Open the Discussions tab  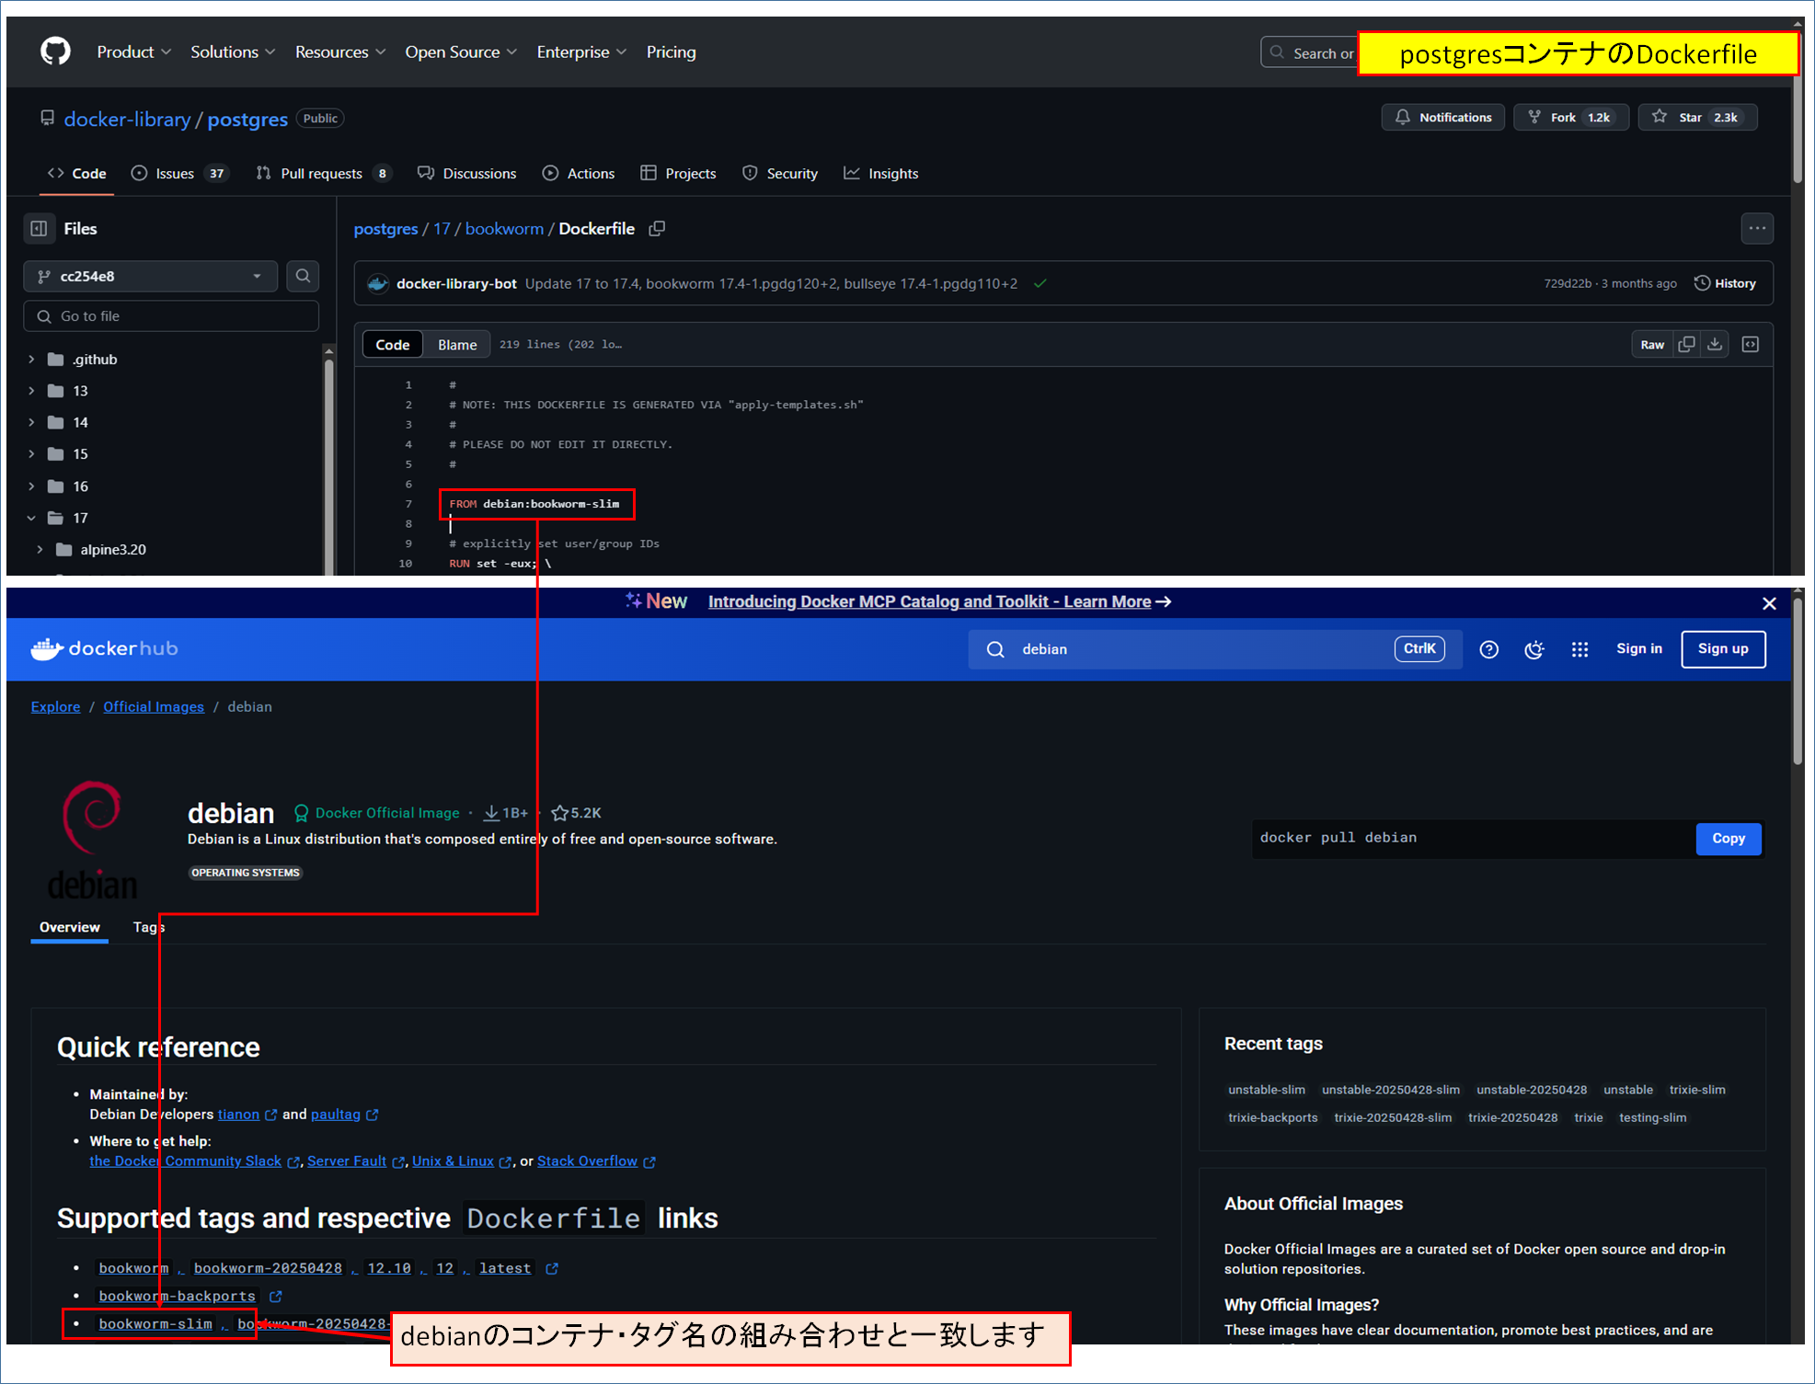(x=466, y=173)
